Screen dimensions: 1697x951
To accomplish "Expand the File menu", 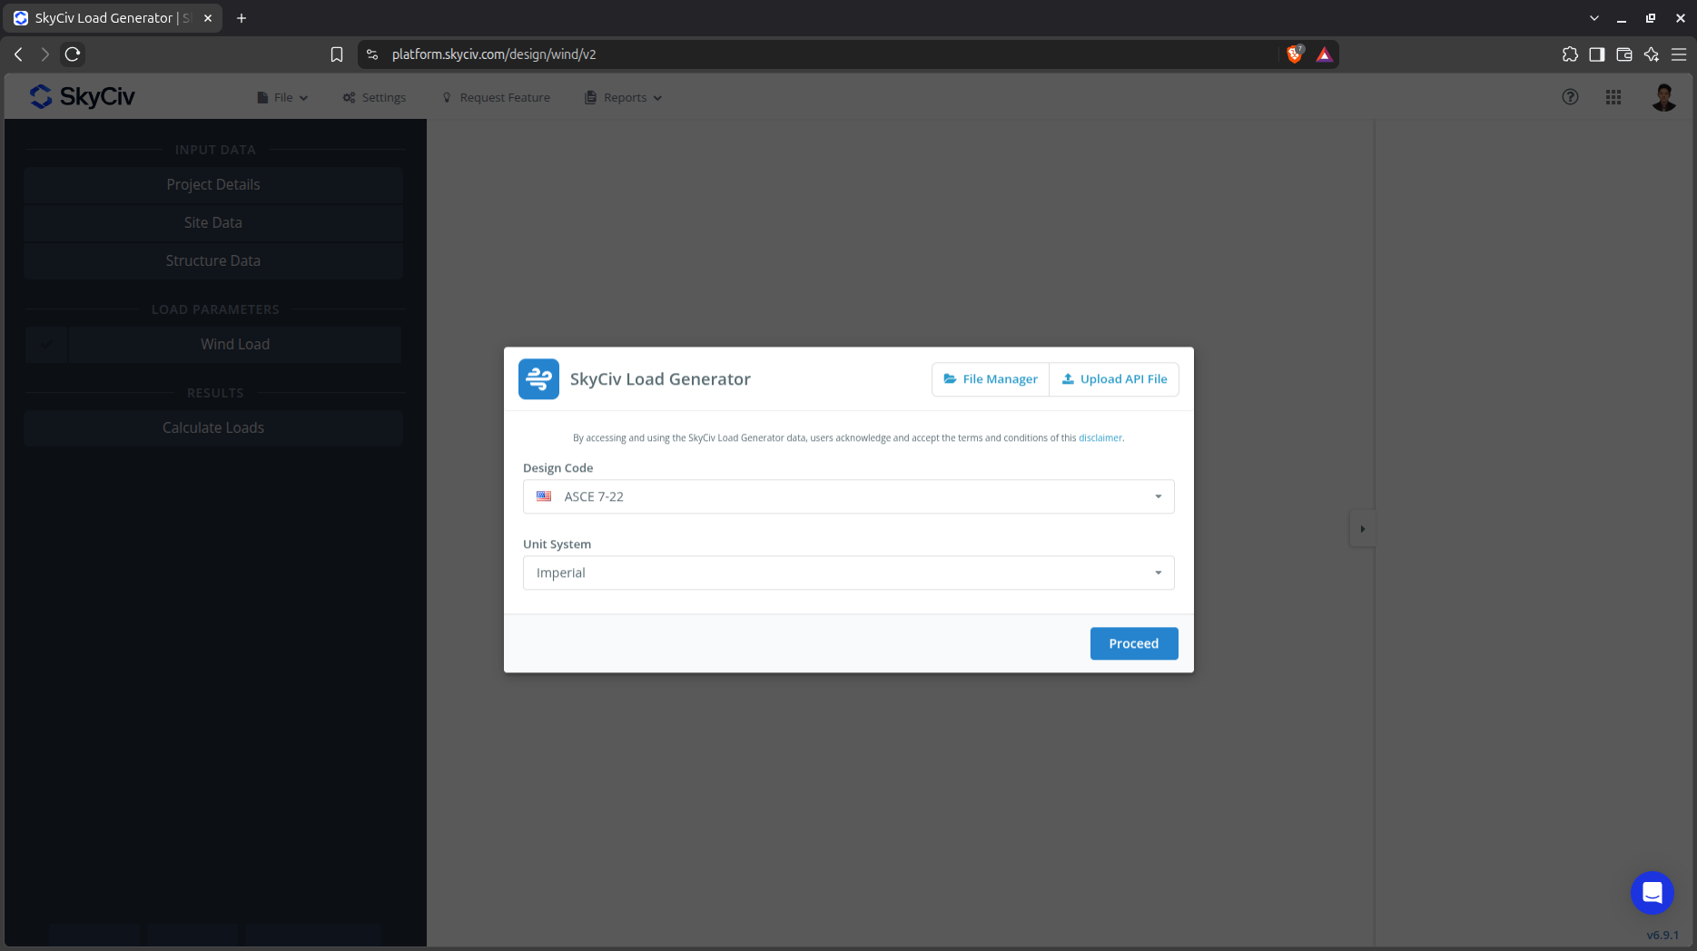I will click(282, 97).
